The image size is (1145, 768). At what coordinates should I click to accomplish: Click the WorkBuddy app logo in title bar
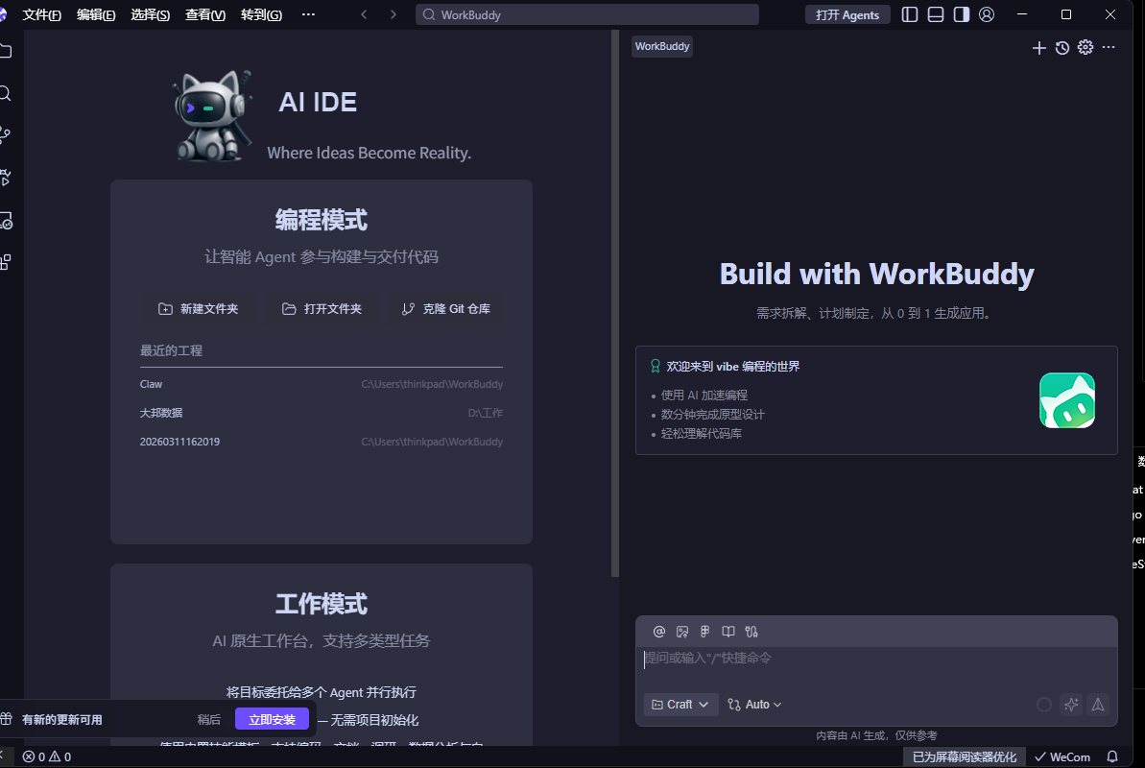tap(3, 14)
